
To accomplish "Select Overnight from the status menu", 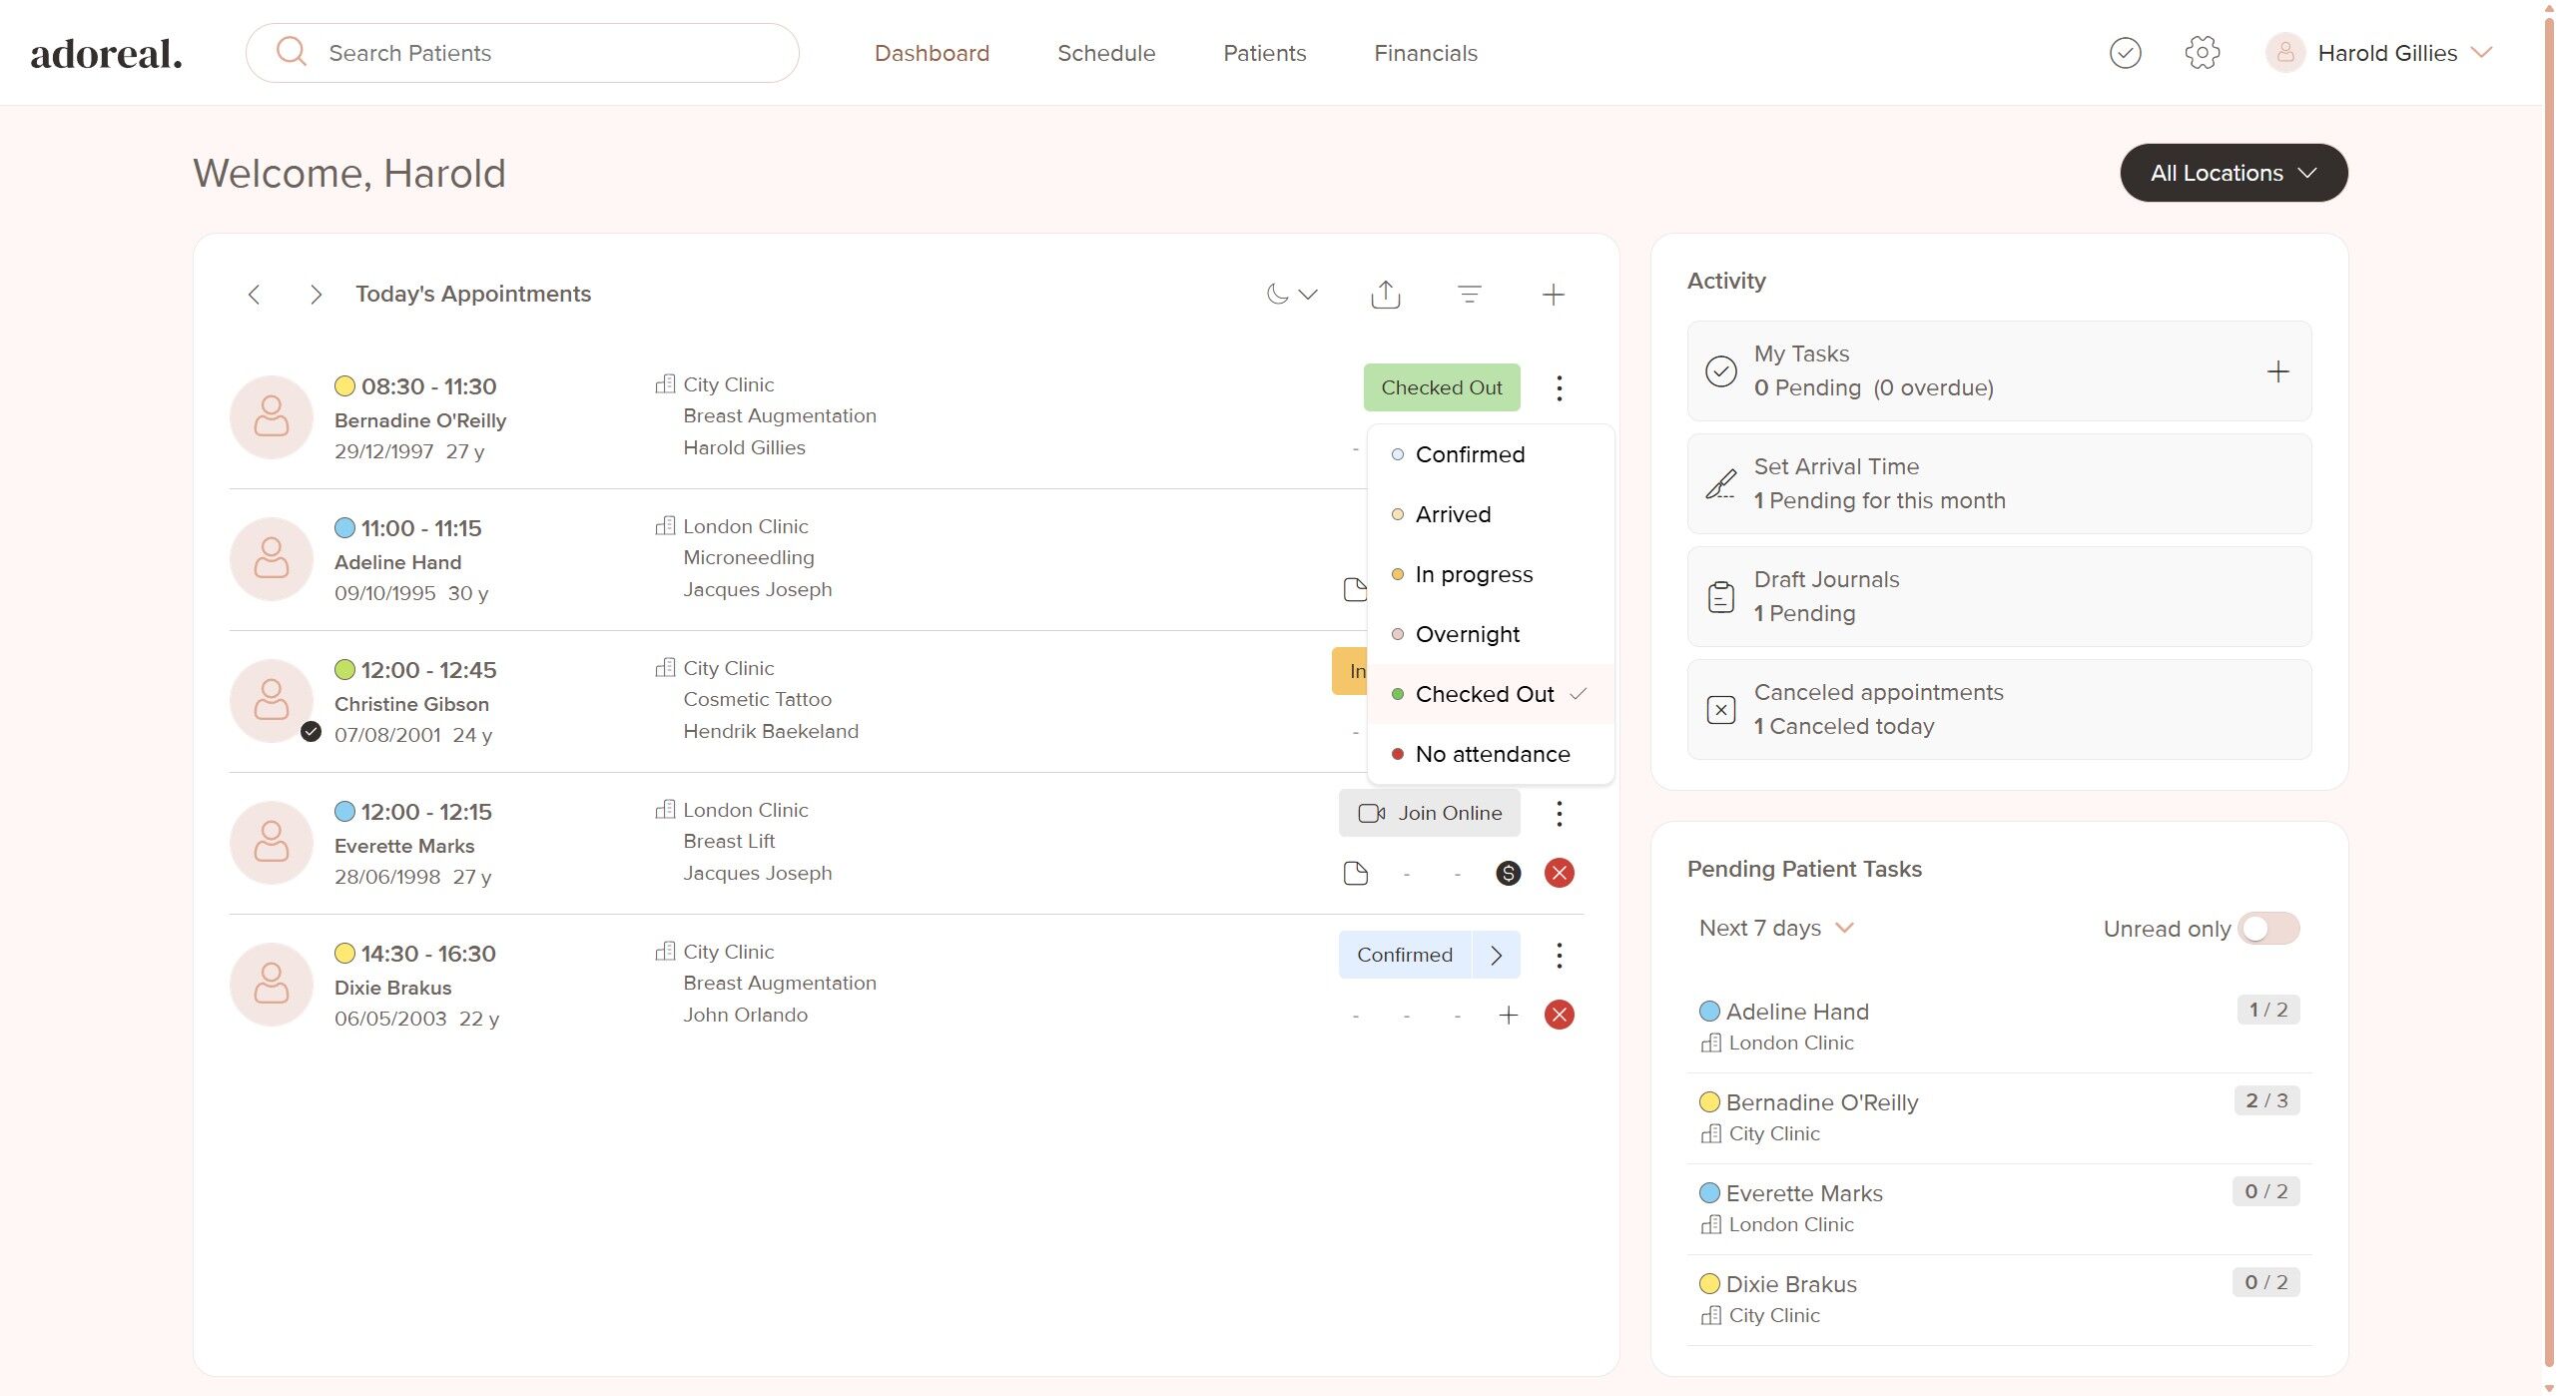I will point(1467,634).
